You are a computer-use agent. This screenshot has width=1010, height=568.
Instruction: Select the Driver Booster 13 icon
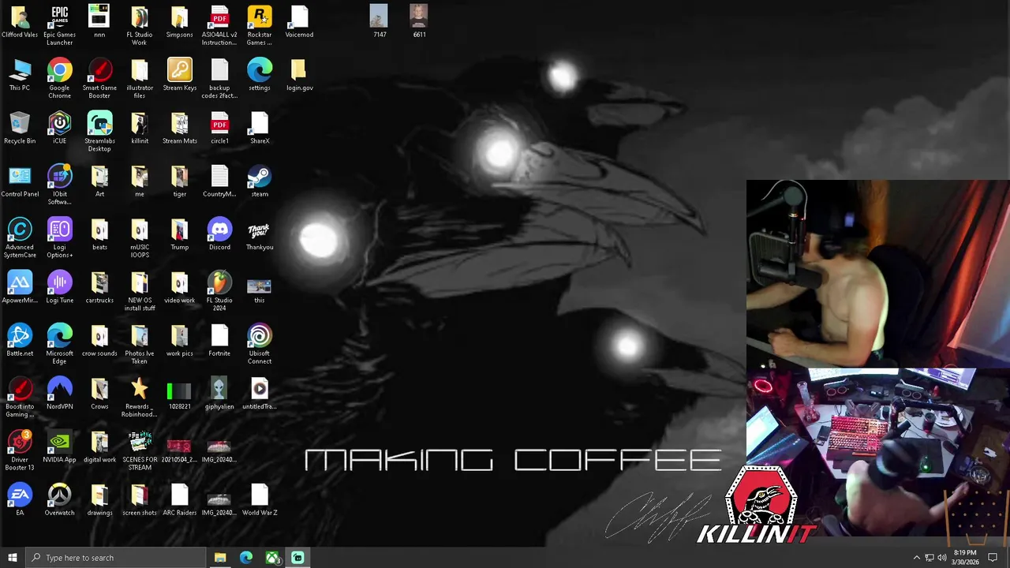(20, 443)
